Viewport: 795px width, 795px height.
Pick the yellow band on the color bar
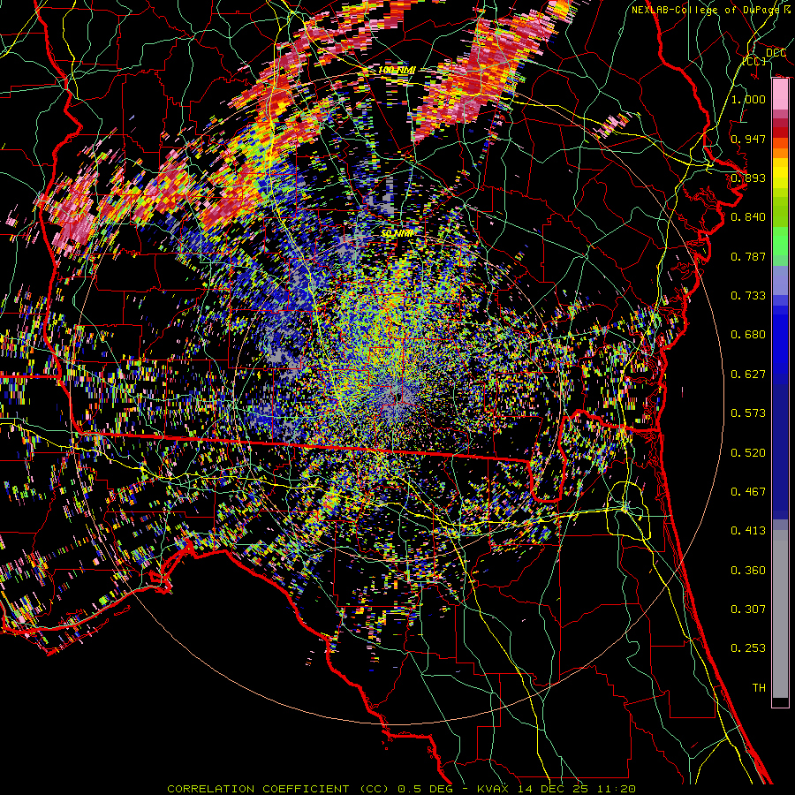point(780,173)
